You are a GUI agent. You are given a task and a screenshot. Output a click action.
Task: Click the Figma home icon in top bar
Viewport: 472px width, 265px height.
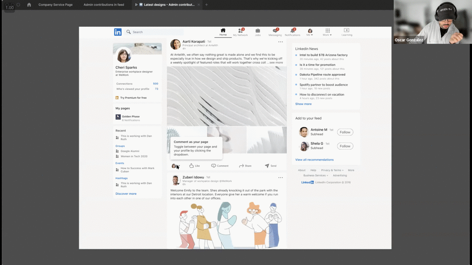point(29,5)
